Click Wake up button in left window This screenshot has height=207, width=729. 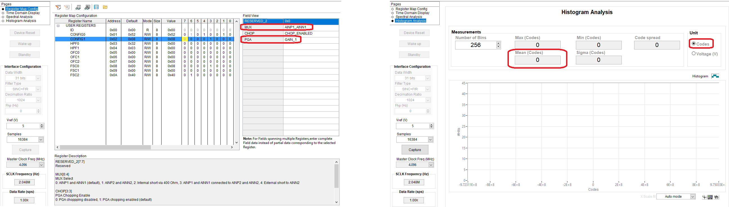tap(24, 44)
